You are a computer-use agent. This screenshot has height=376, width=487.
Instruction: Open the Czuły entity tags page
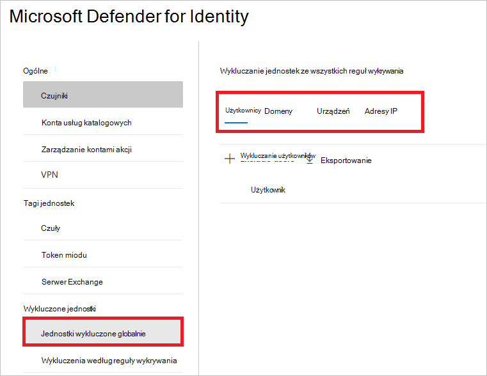(103, 228)
